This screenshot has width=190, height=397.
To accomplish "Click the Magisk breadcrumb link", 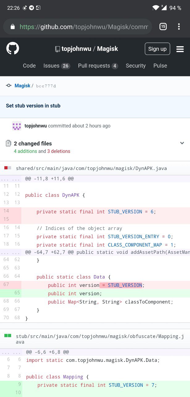I will pyautogui.click(x=22, y=86).
